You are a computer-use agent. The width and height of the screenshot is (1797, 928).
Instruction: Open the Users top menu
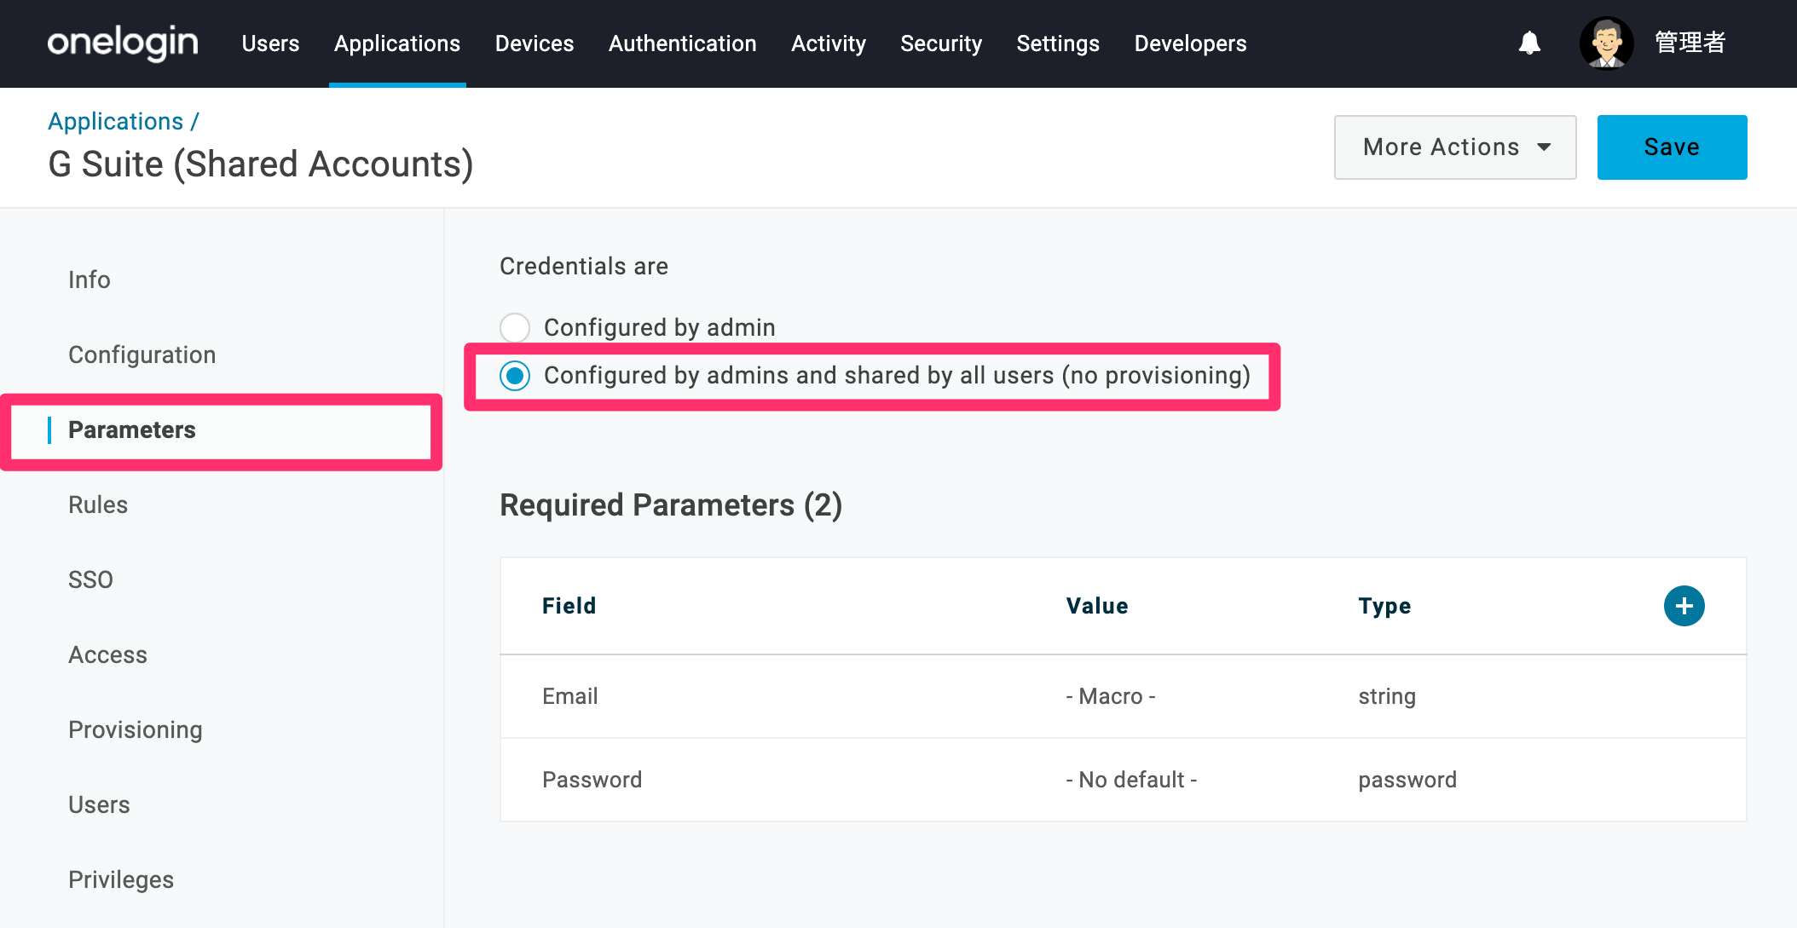270,43
